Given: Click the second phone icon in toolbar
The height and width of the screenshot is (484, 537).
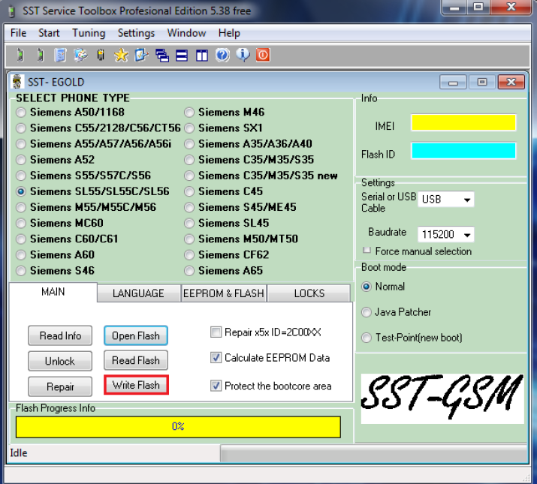Looking at the screenshot, I should click(x=40, y=55).
